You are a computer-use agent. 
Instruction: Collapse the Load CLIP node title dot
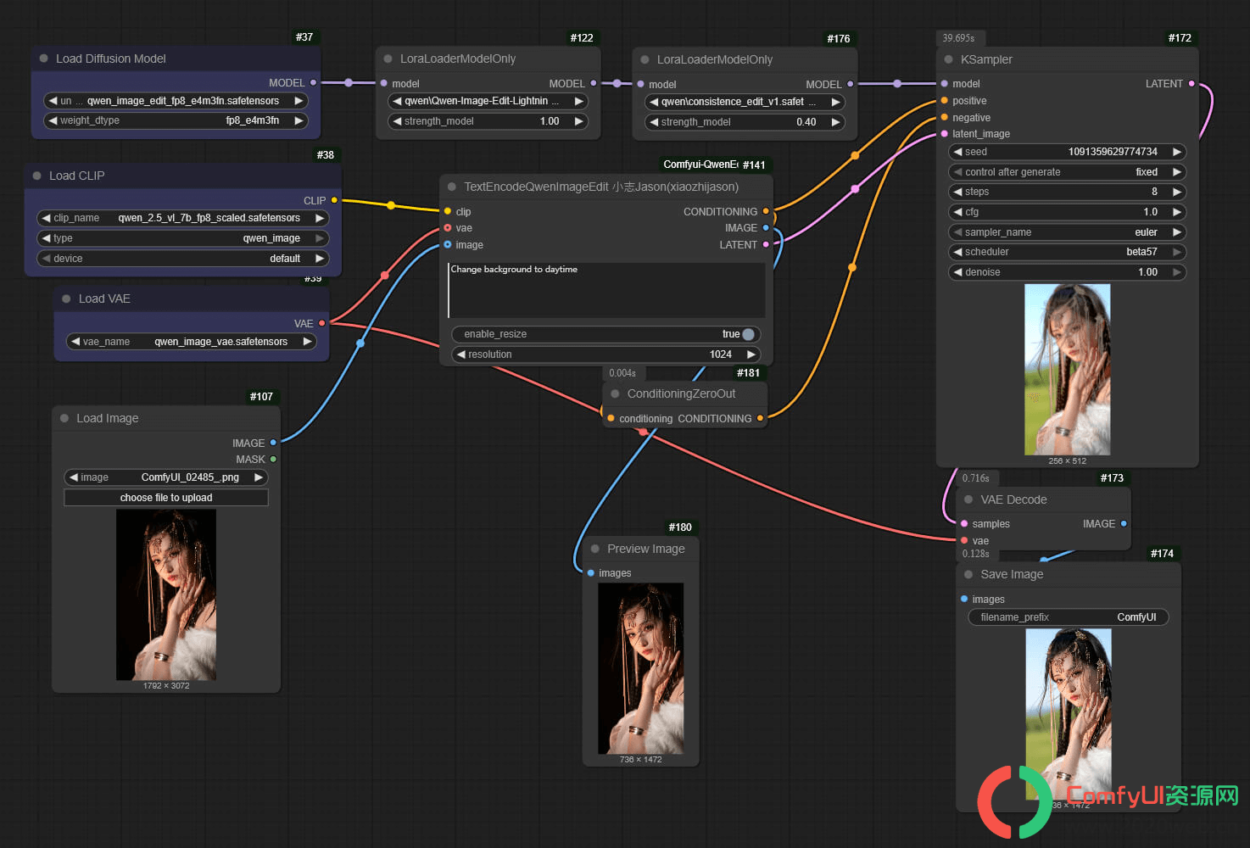(x=36, y=176)
